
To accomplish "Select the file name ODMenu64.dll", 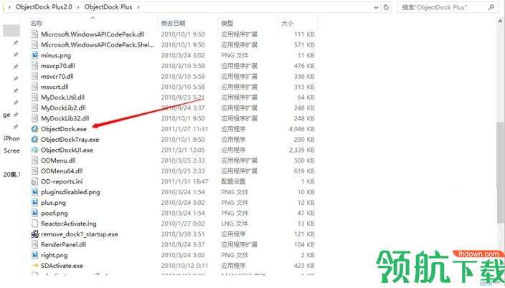I will click(x=62, y=171).
